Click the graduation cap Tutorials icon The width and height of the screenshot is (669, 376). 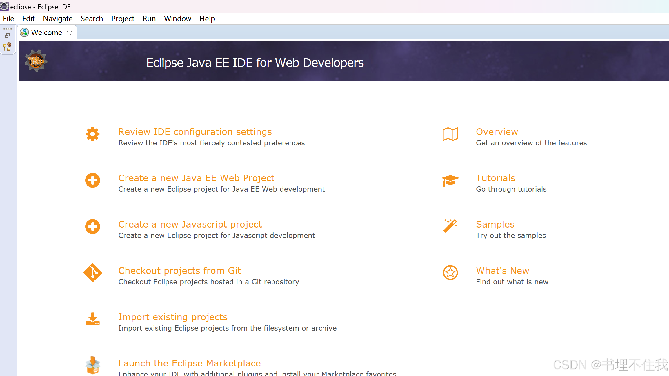tap(450, 180)
